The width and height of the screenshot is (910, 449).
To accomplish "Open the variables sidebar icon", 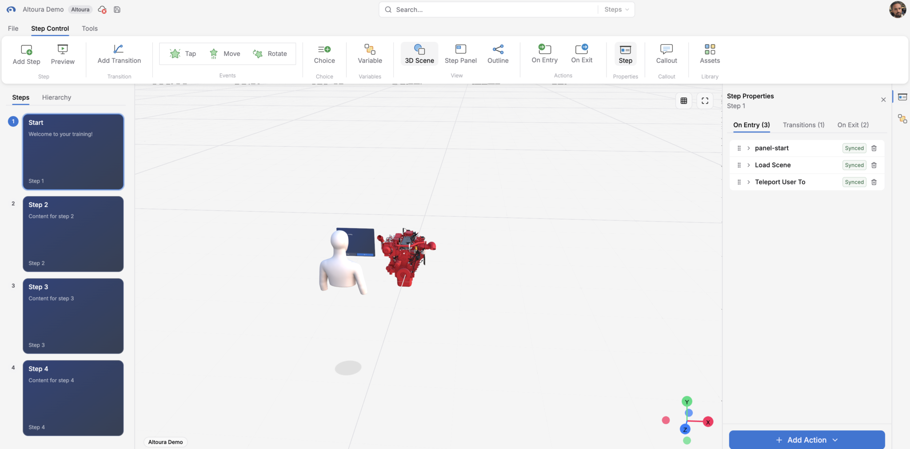I will (902, 119).
